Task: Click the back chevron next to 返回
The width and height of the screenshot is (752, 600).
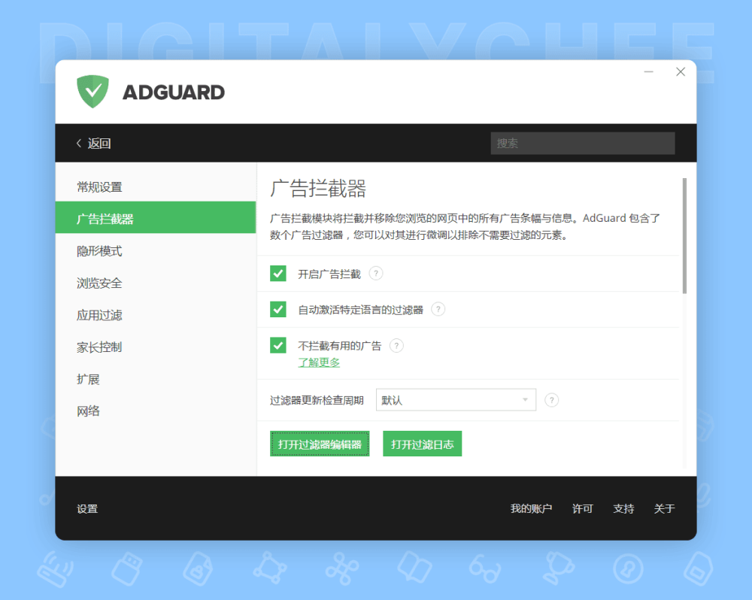Action: [79, 143]
